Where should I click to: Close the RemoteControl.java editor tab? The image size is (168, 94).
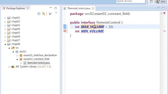click(x=93, y=8)
